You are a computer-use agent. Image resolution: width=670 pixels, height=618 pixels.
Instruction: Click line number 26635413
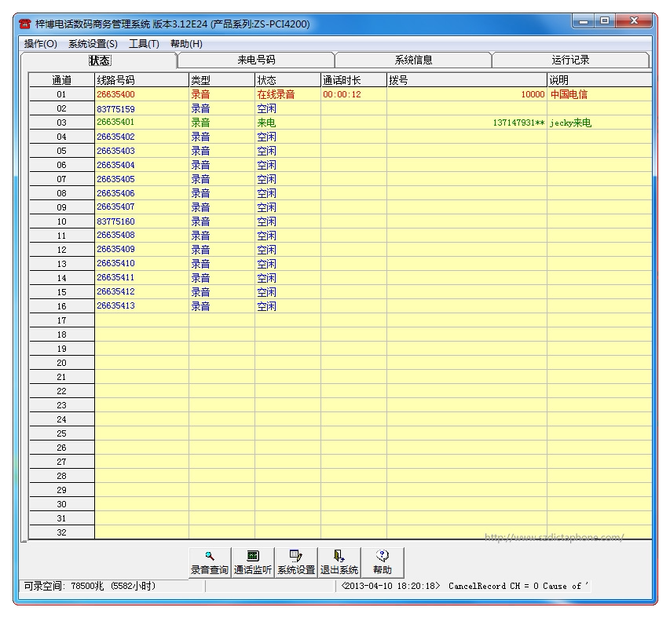pyautogui.click(x=115, y=305)
